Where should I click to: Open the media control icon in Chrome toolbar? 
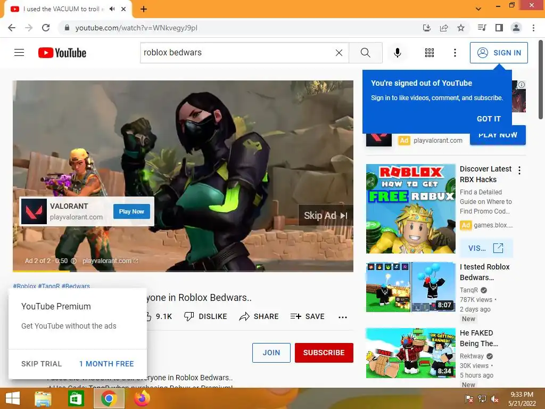coord(482,28)
